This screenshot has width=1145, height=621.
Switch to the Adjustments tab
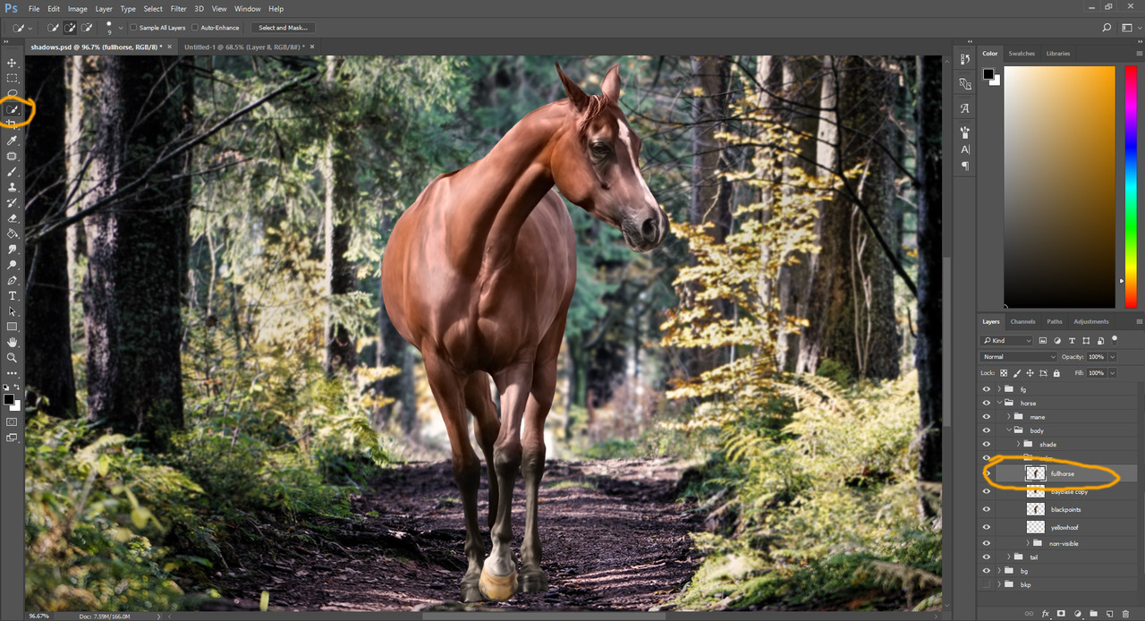coord(1090,321)
